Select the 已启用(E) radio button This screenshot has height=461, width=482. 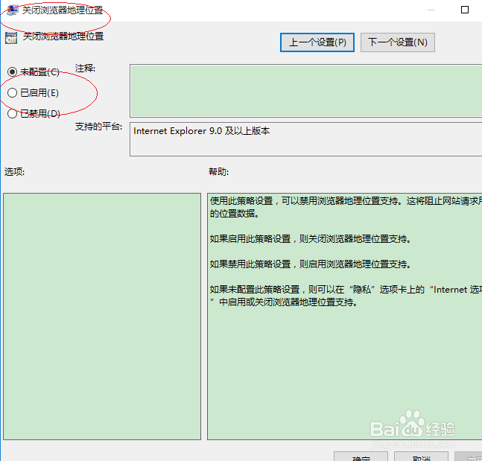[12, 93]
